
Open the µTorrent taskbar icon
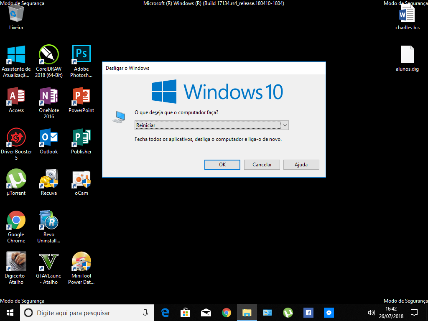(288, 313)
